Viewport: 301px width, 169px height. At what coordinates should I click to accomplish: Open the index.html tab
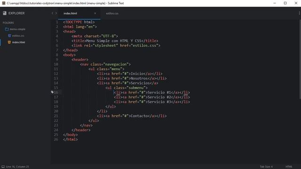pos(70,13)
